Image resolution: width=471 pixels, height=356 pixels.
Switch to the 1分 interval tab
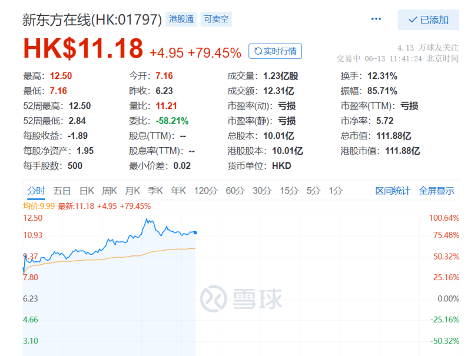[336, 191]
